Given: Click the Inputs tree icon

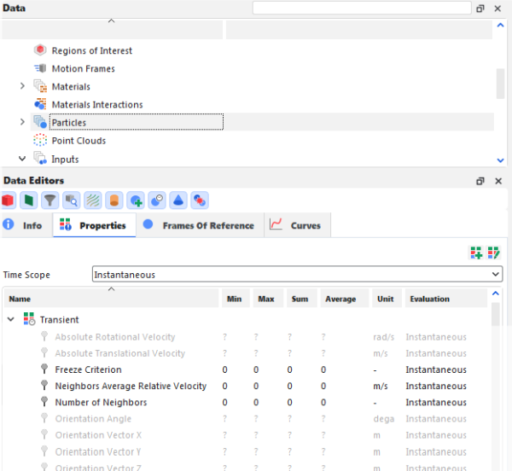Looking at the screenshot, I should click(40, 159).
